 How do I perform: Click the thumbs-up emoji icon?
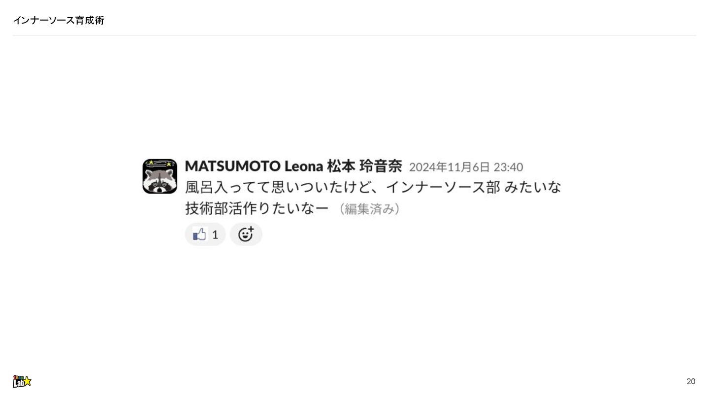pyautogui.click(x=199, y=234)
